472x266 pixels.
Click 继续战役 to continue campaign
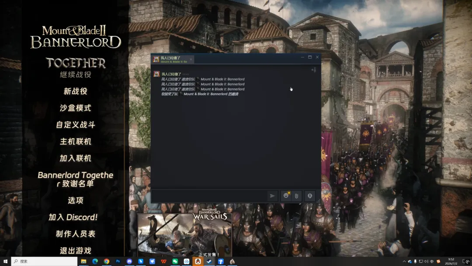coord(76,74)
